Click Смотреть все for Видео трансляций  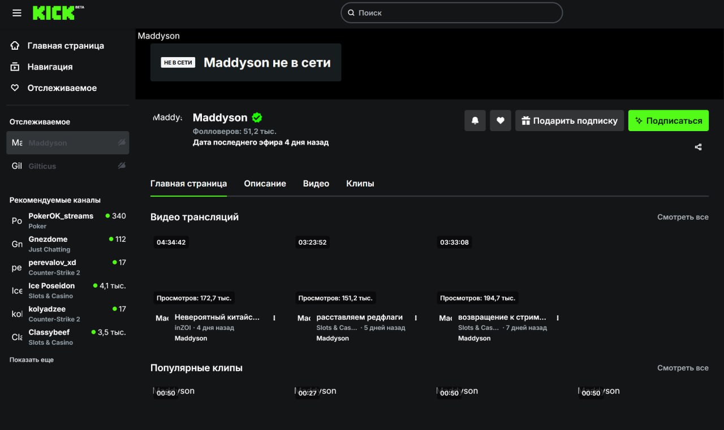683,217
